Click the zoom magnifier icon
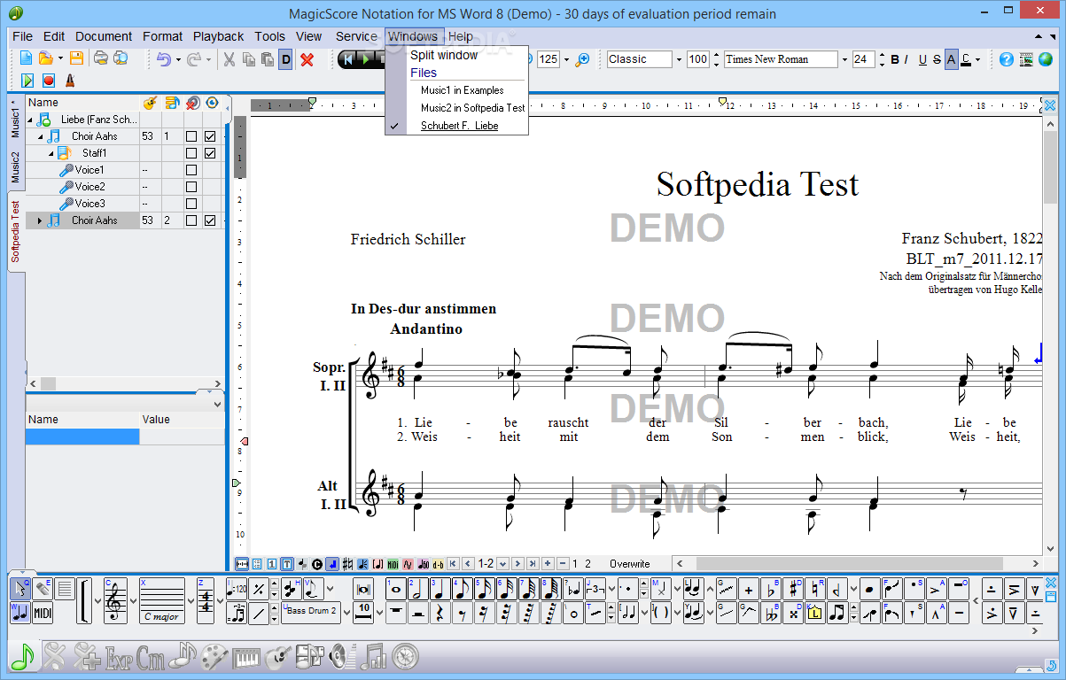Viewport: 1066px width, 680px height. click(x=582, y=59)
